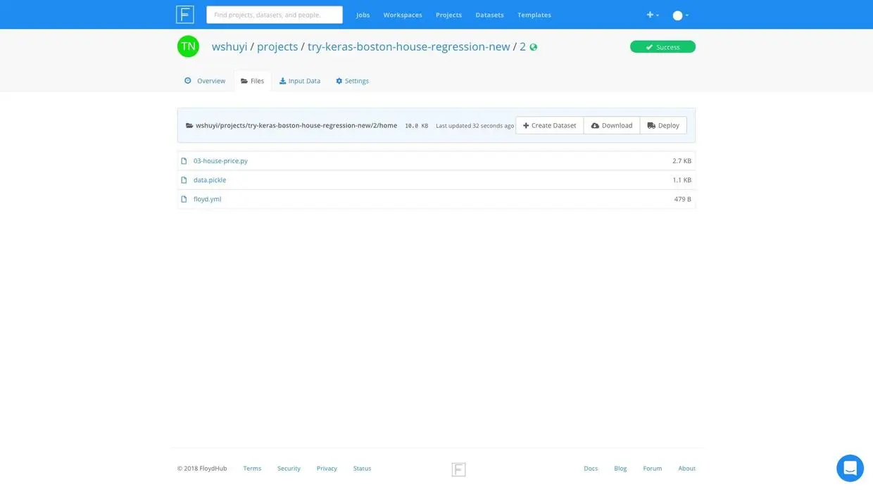The image size is (873, 491).
Task: Open the Forum footer link
Action: (652, 468)
